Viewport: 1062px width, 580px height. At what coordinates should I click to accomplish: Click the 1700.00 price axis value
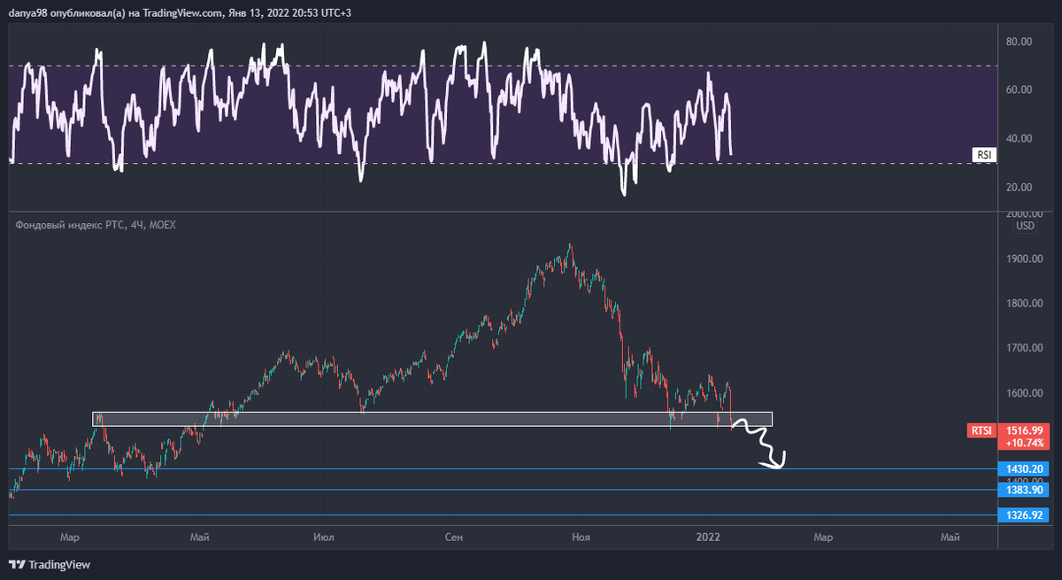[x=1025, y=348]
